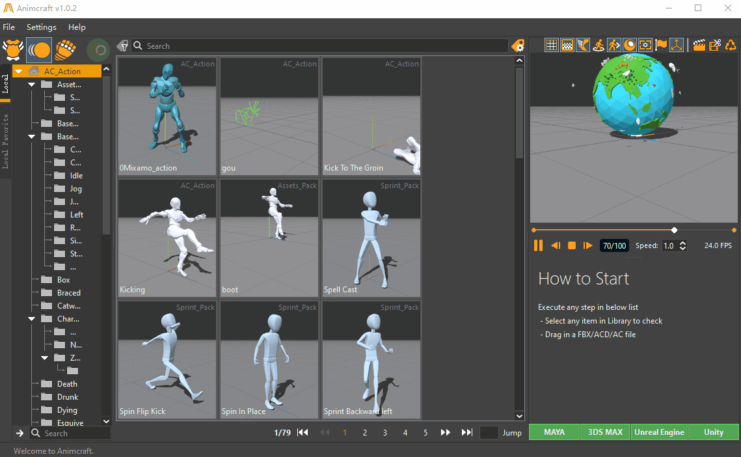Screen dimensions: 741x457
Task: Select the armor character library icon
Action: click(13, 49)
